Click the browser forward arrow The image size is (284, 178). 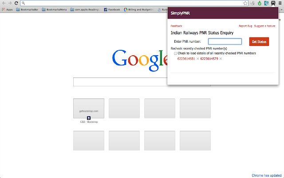[x=10, y=3]
